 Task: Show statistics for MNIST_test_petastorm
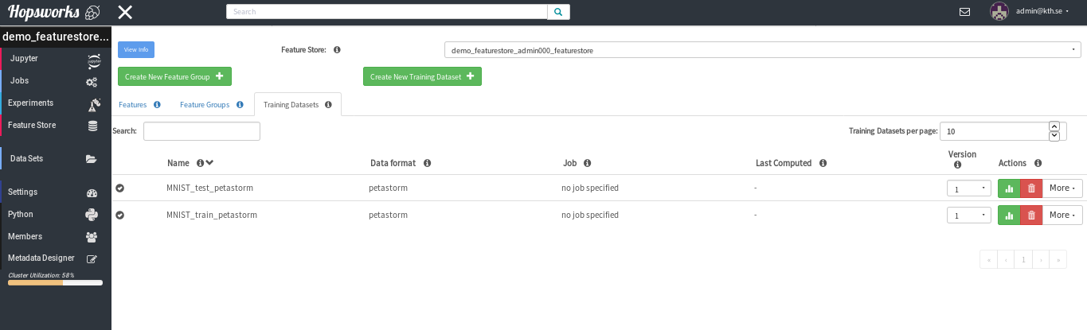click(1009, 188)
